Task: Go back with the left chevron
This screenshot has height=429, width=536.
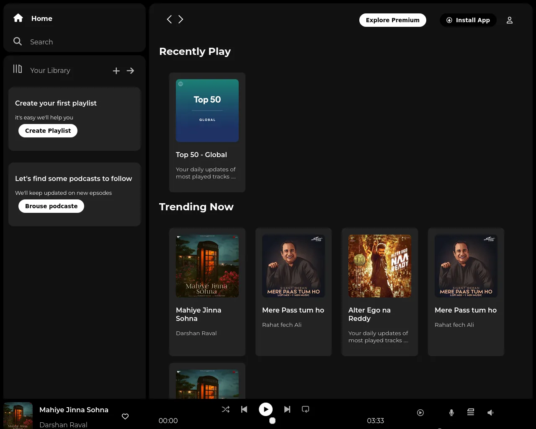Action: (169, 19)
